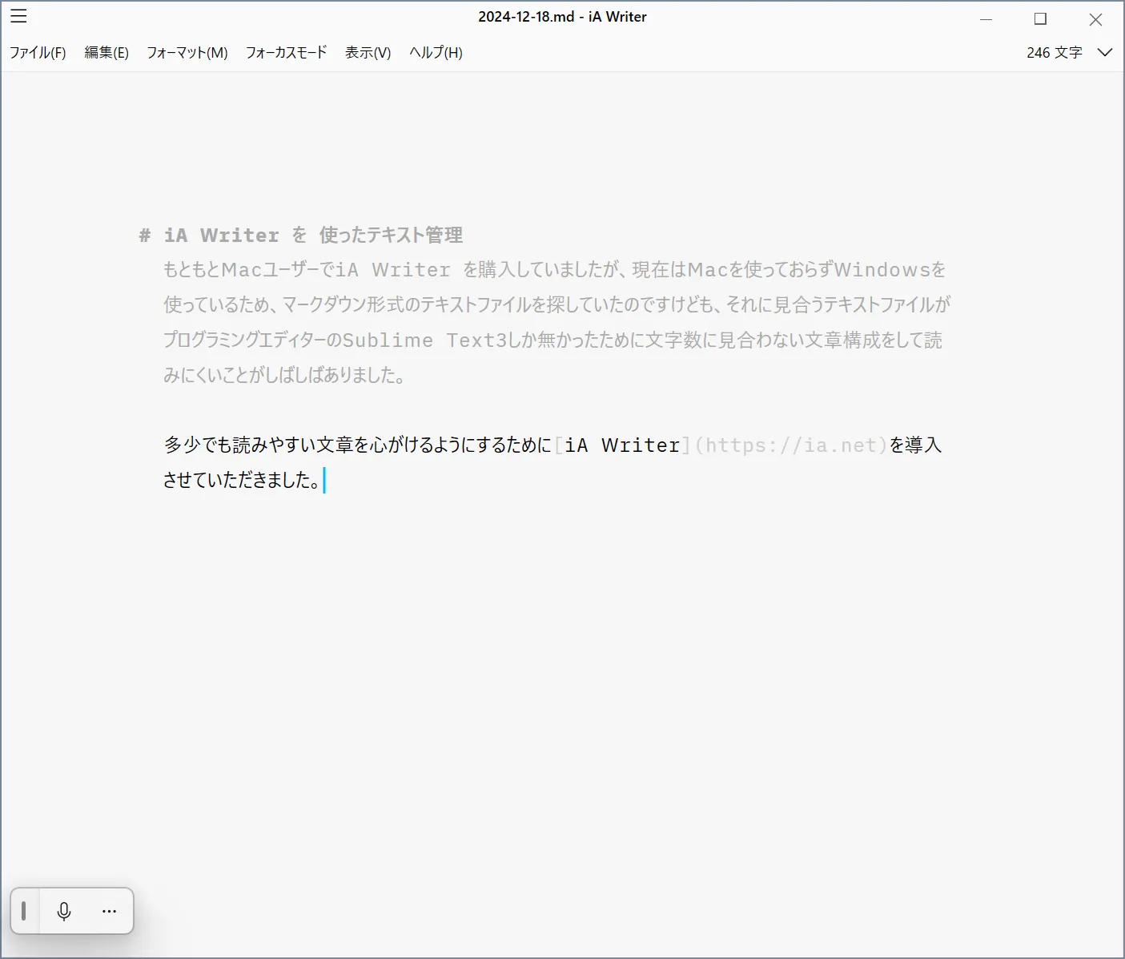Screen dimensions: 1125x959
Task: Click the word Sublime in the first paragraph
Action: click(388, 340)
